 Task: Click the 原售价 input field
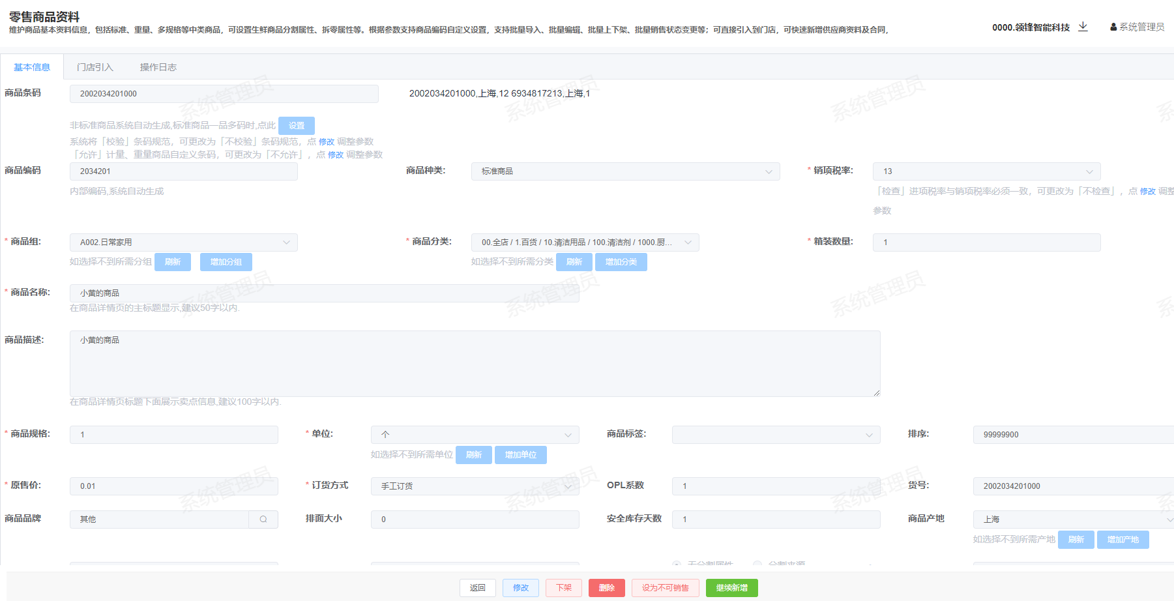pos(174,486)
